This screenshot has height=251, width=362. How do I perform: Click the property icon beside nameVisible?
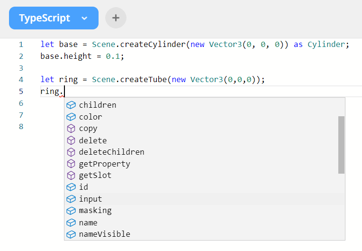click(71, 234)
